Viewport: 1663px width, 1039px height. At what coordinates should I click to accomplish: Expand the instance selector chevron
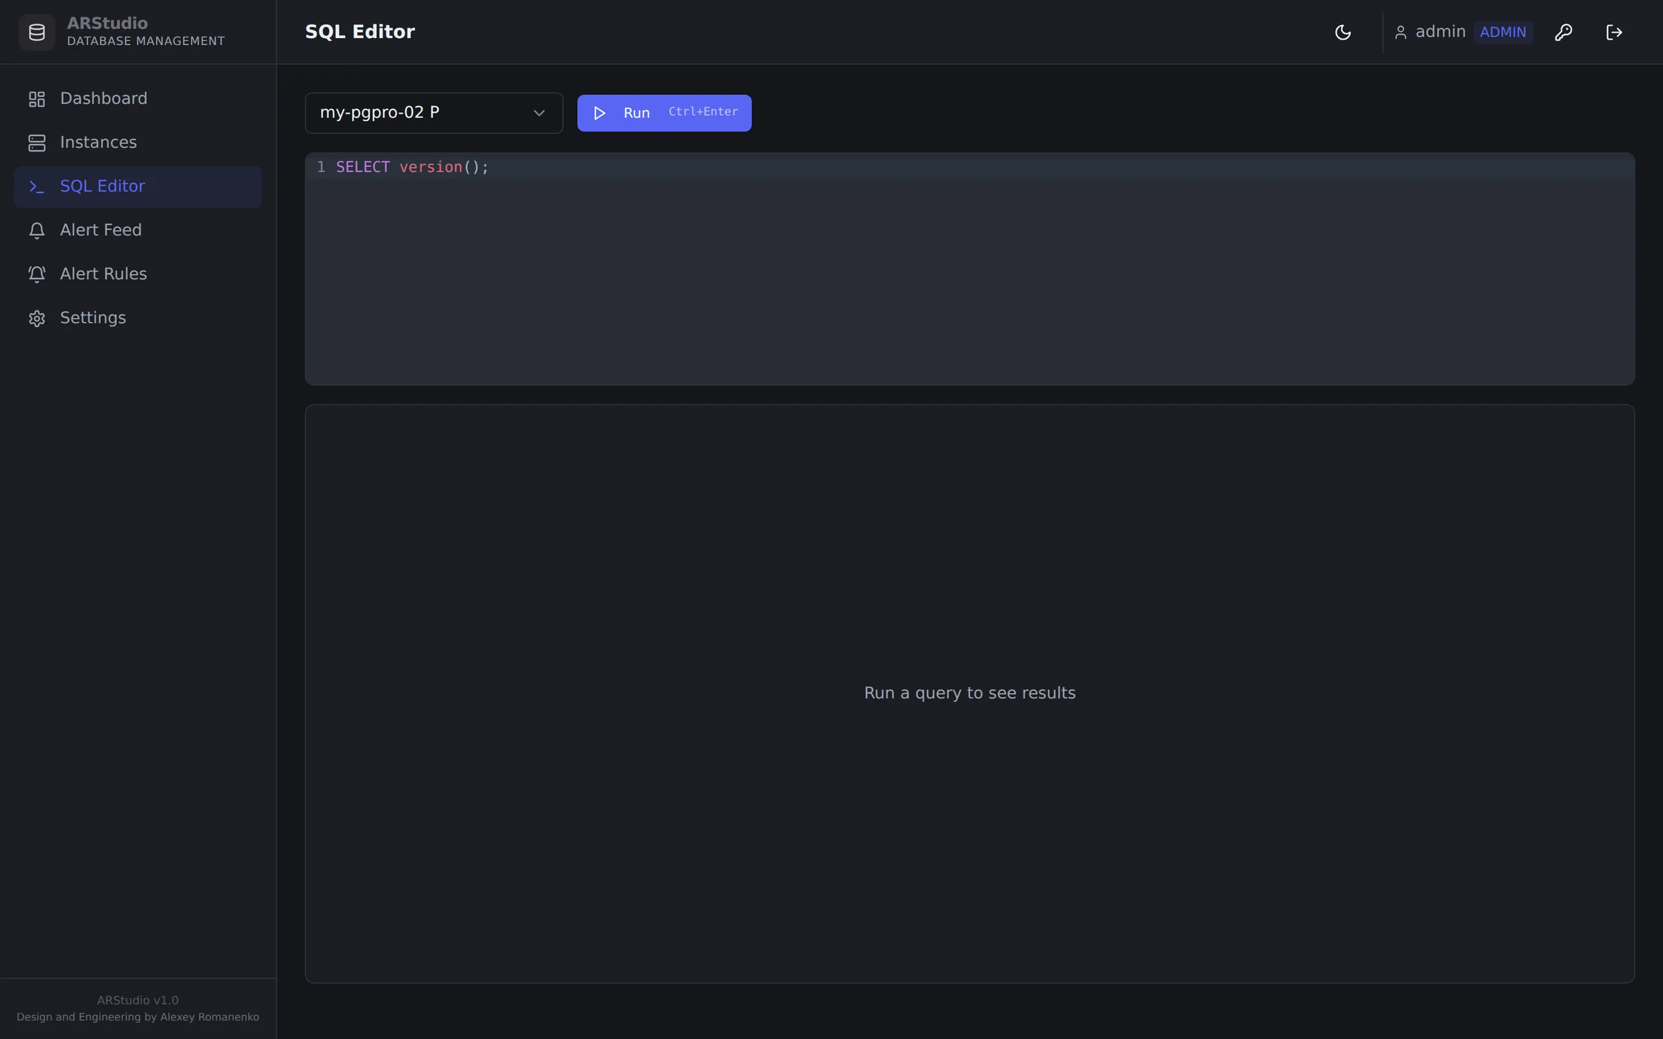coord(538,113)
